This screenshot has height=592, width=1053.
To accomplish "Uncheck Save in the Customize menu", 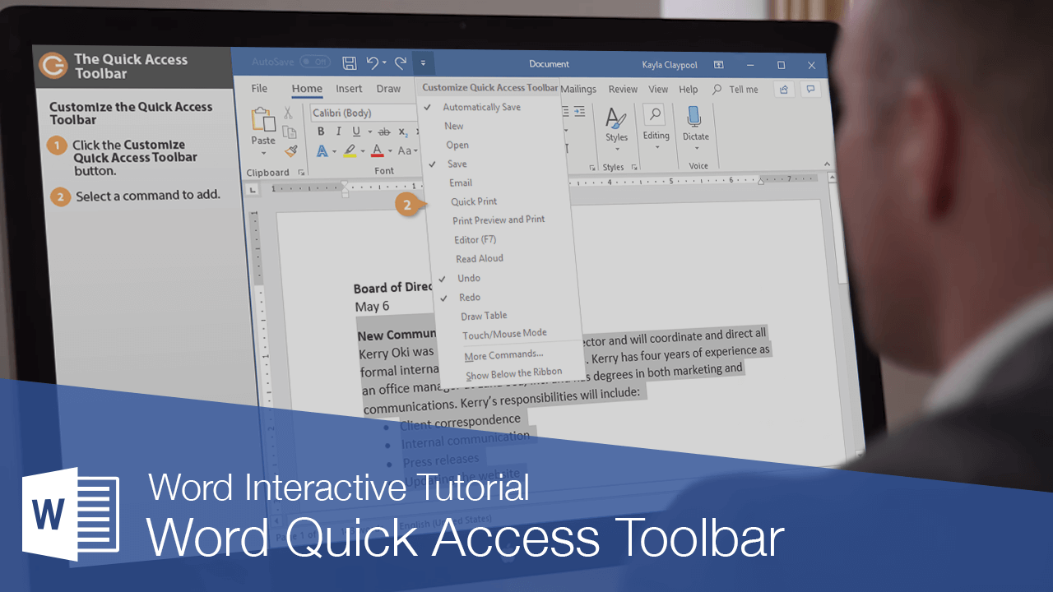I will pos(457,164).
